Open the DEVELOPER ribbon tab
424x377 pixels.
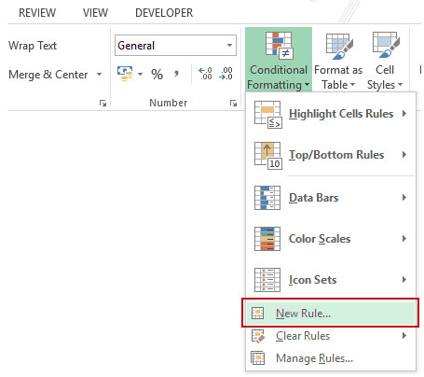point(164,13)
